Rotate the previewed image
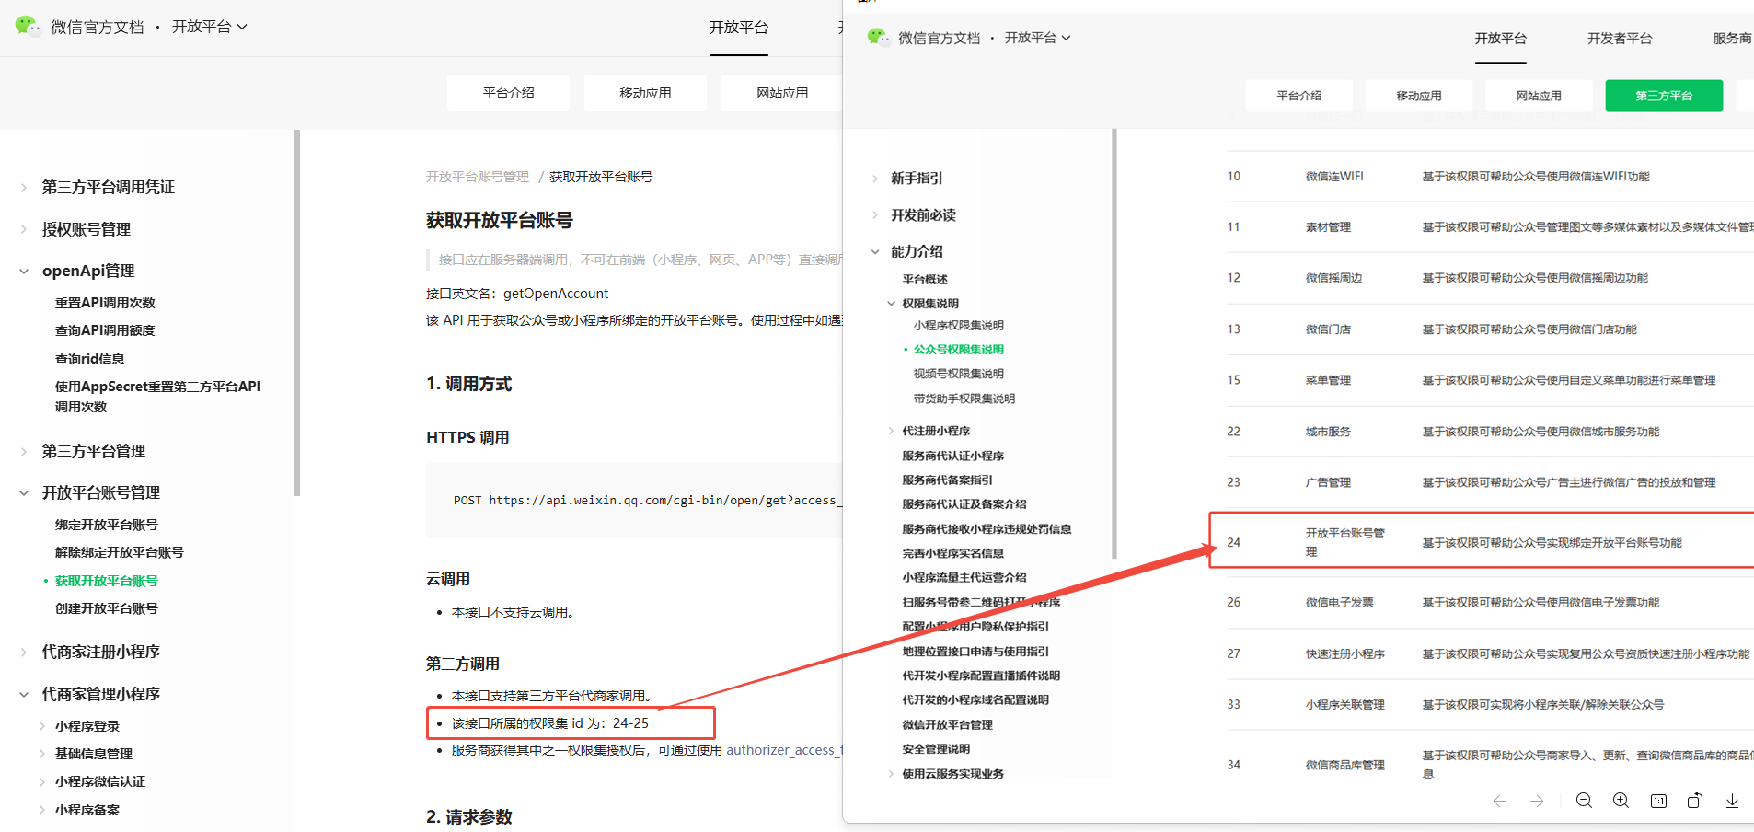Image resolution: width=1754 pixels, height=832 pixels. [x=1695, y=801]
